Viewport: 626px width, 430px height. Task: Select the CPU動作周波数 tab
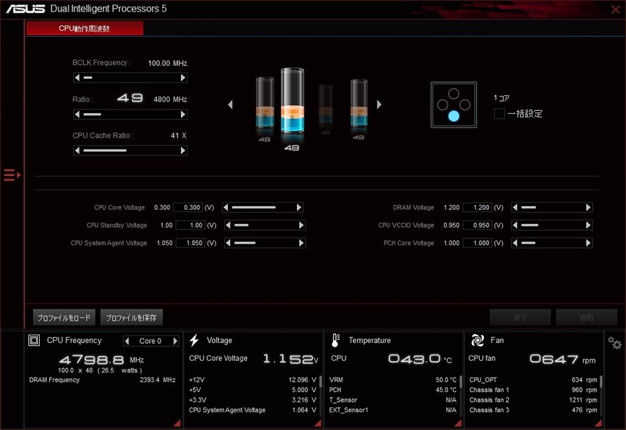(84, 28)
